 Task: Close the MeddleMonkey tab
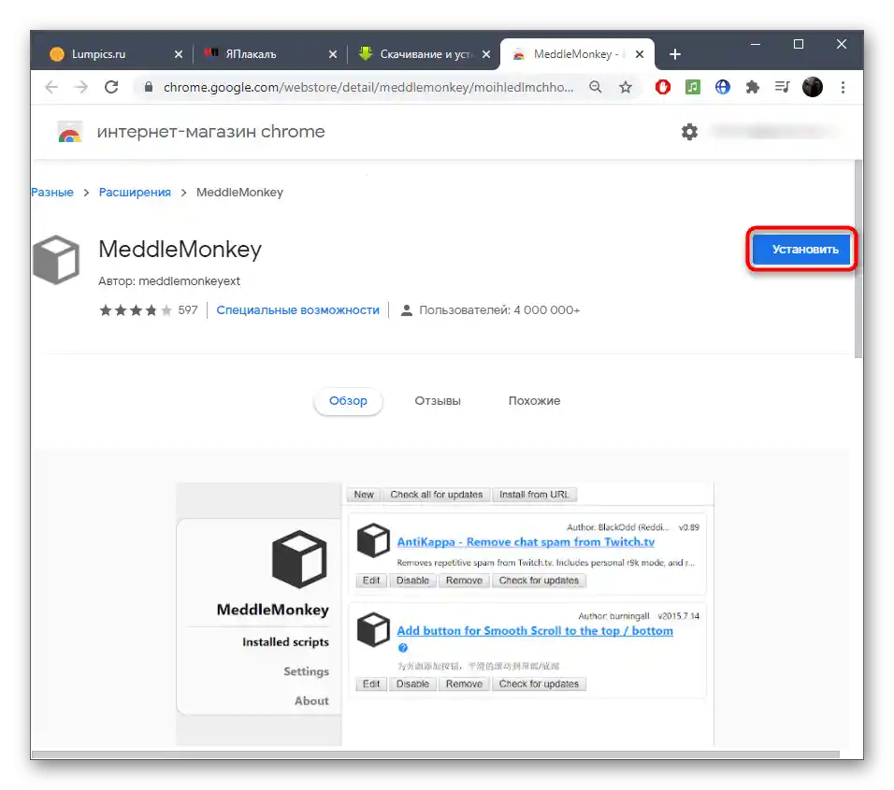pos(640,54)
